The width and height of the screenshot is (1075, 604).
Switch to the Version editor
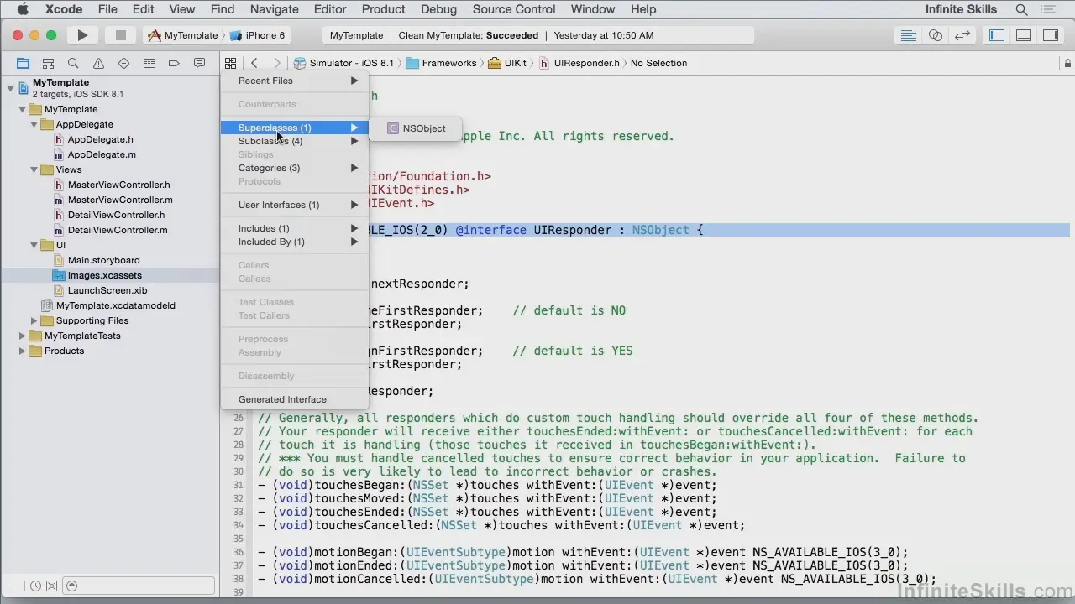(962, 35)
